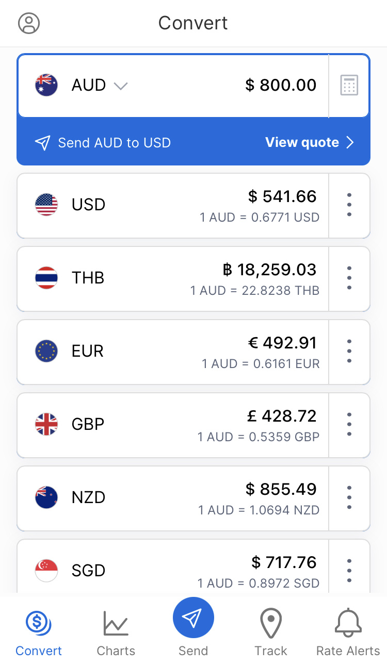Open the three-dot menu for GBP

(349, 425)
